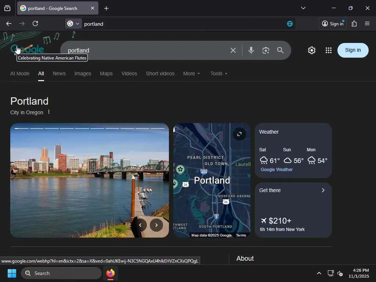This screenshot has height=282, width=376.
Task: Clear the search query with X
Action: click(233, 50)
